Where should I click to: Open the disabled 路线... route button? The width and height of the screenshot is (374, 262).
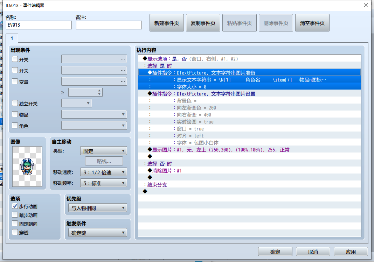(104, 161)
